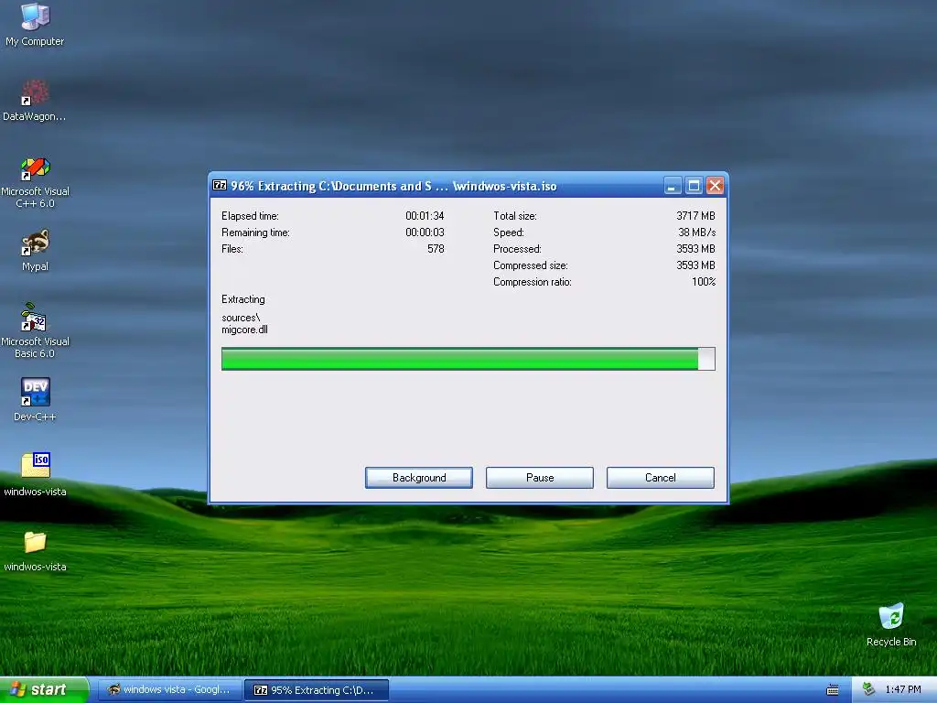The image size is (937, 703).
Task: Click the 7z icon in the dialog title bar
Action: click(220, 185)
